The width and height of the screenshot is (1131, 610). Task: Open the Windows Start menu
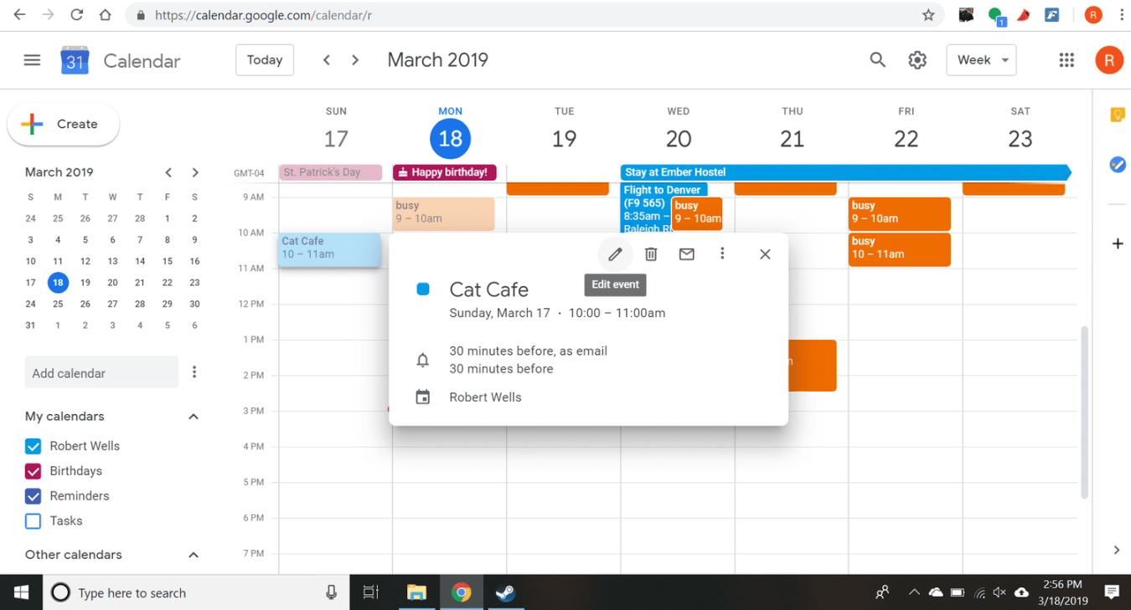[x=21, y=592]
